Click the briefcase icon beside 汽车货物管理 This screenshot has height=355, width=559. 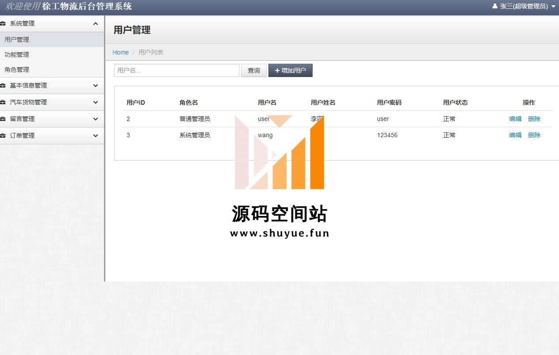point(3,102)
